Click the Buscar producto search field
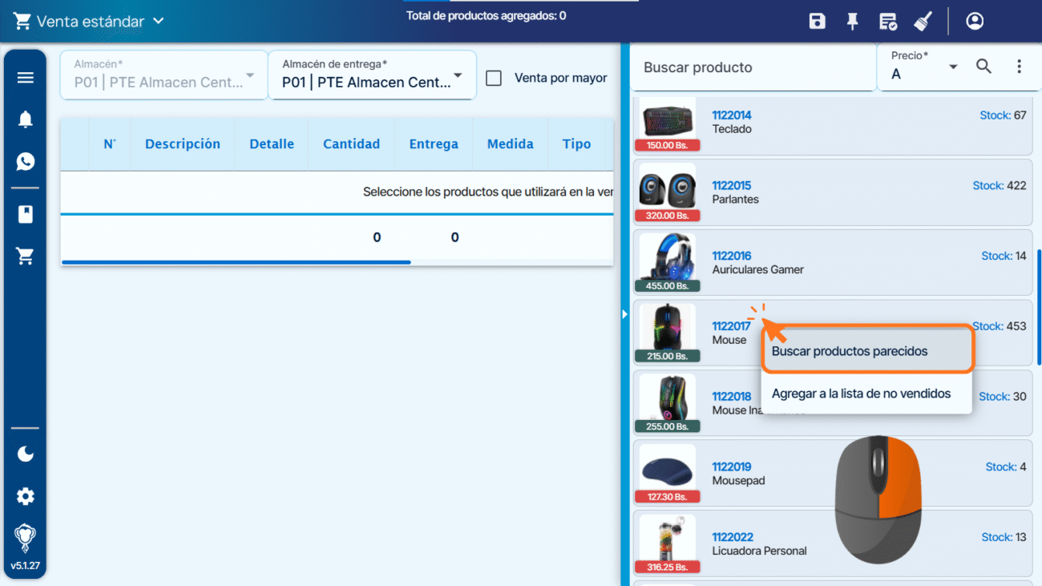This screenshot has height=586, width=1042. 752,68
